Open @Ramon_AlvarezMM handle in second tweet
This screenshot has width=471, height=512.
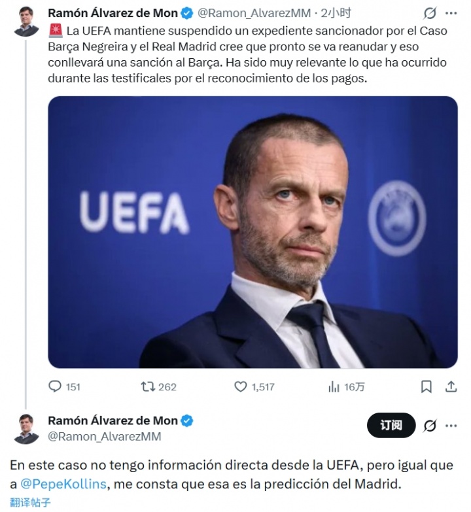[105, 437]
